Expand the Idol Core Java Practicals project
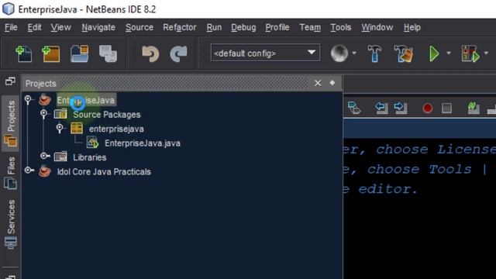 29,170
